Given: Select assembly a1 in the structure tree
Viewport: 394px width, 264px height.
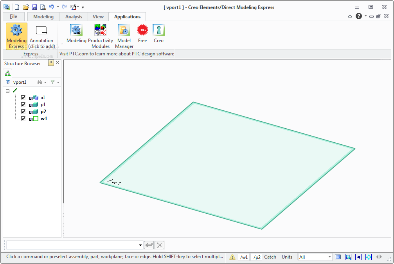Looking at the screenshot, I should pyautogui.click(x=43, y=97).
